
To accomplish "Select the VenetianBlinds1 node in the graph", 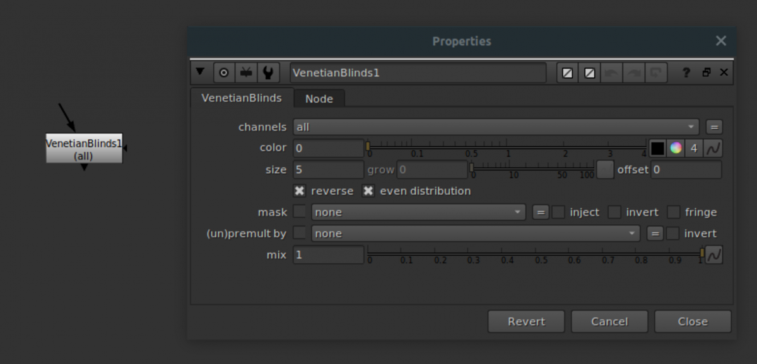I will (x=83, y=148).
